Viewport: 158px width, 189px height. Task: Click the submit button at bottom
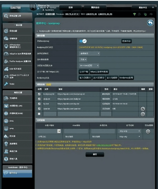(95, 154)
